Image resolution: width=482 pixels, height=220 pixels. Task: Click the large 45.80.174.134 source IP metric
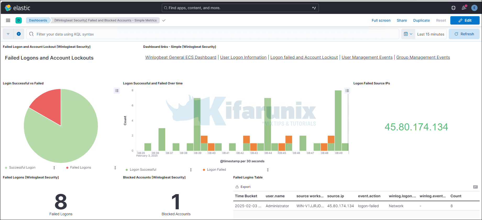click(416, 127)
